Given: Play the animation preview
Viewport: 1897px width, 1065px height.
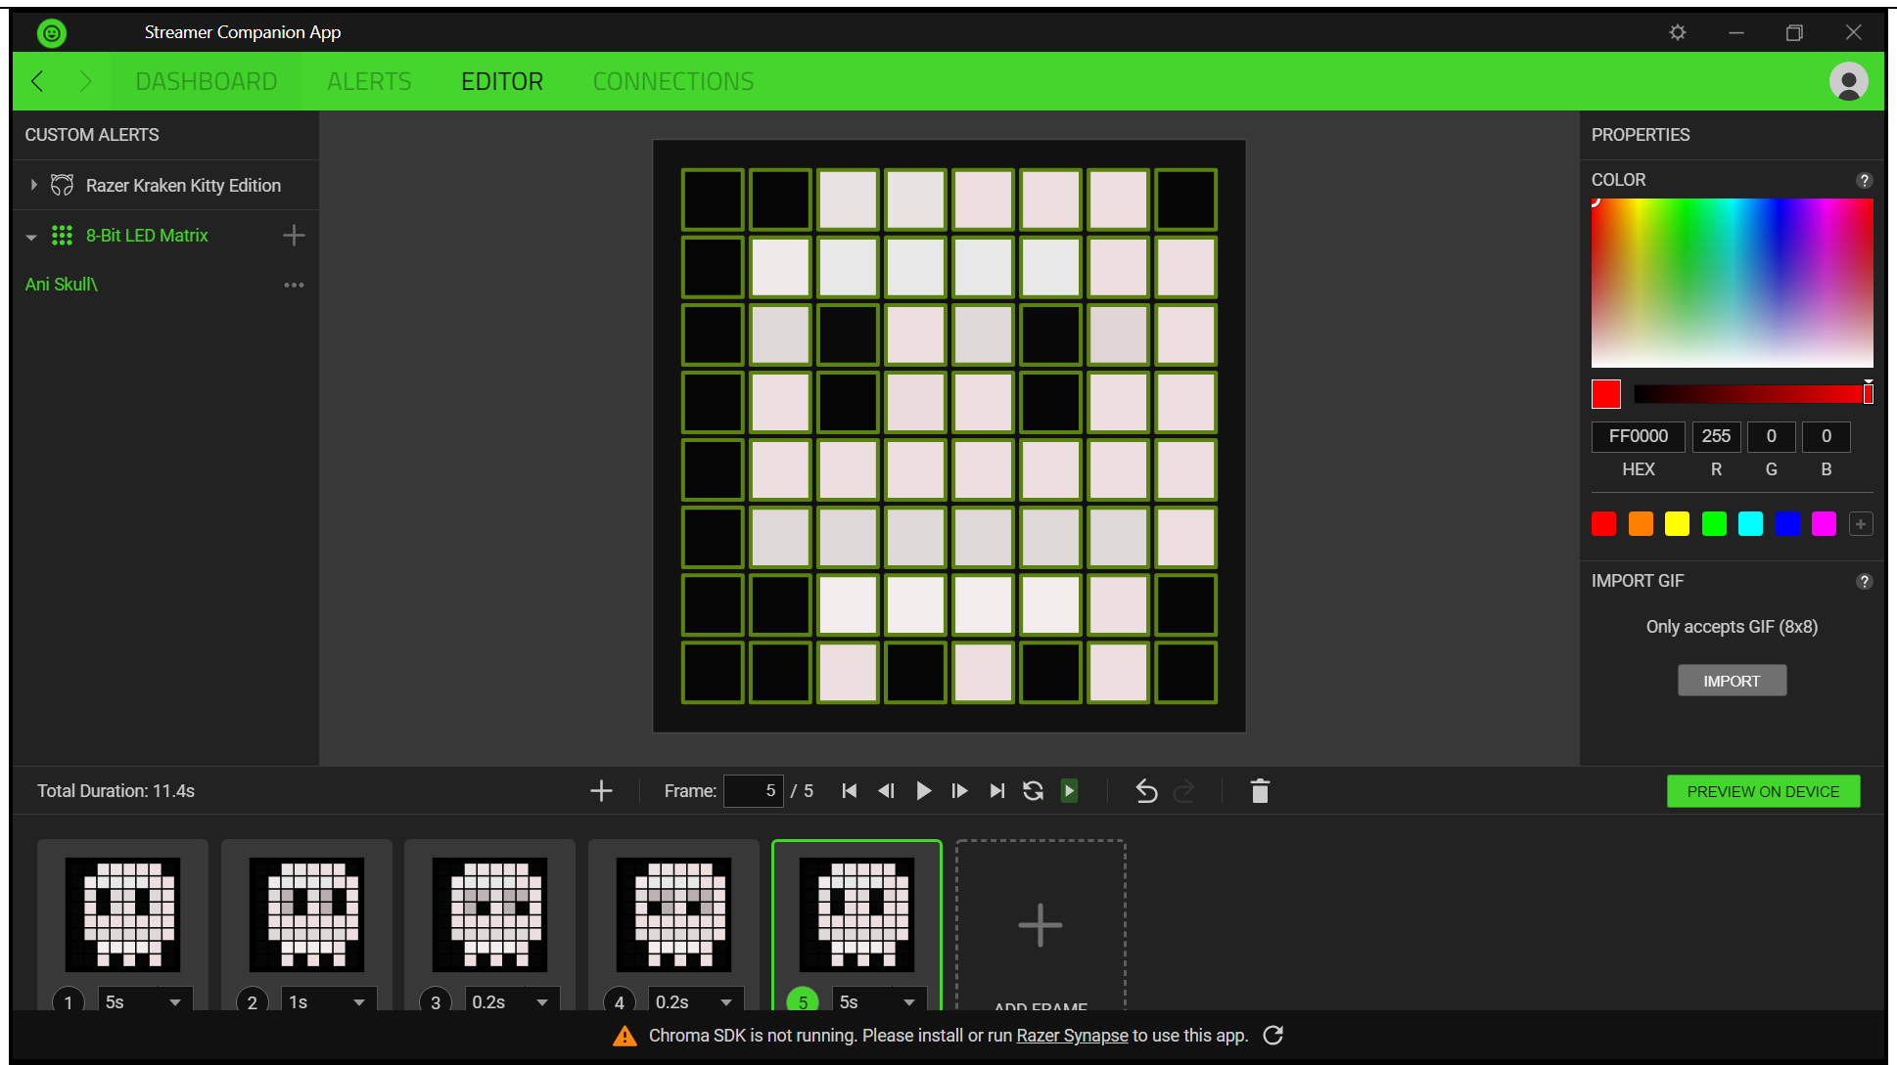Looking at the screenshot, I should [923, 791].
